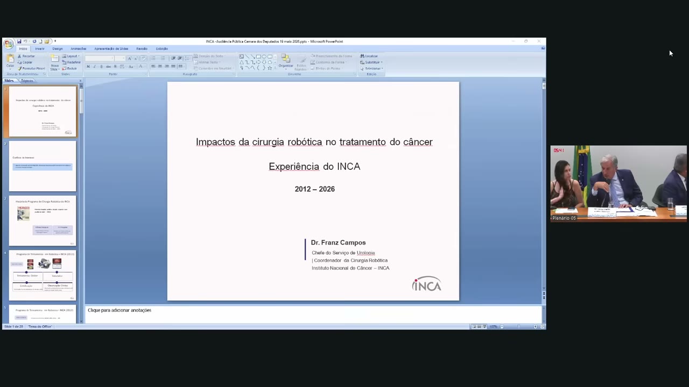Open the Design ribbon tab
This screenshot has height=387, width=689.
pyautogui.click(x=58, y=49)
